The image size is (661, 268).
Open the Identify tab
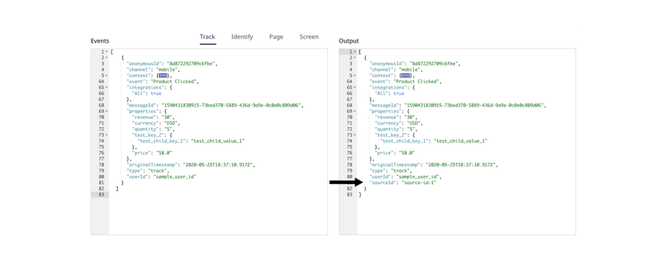coord(242,36)
